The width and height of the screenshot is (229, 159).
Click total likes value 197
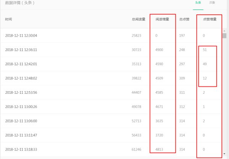[x=182, y=35]
